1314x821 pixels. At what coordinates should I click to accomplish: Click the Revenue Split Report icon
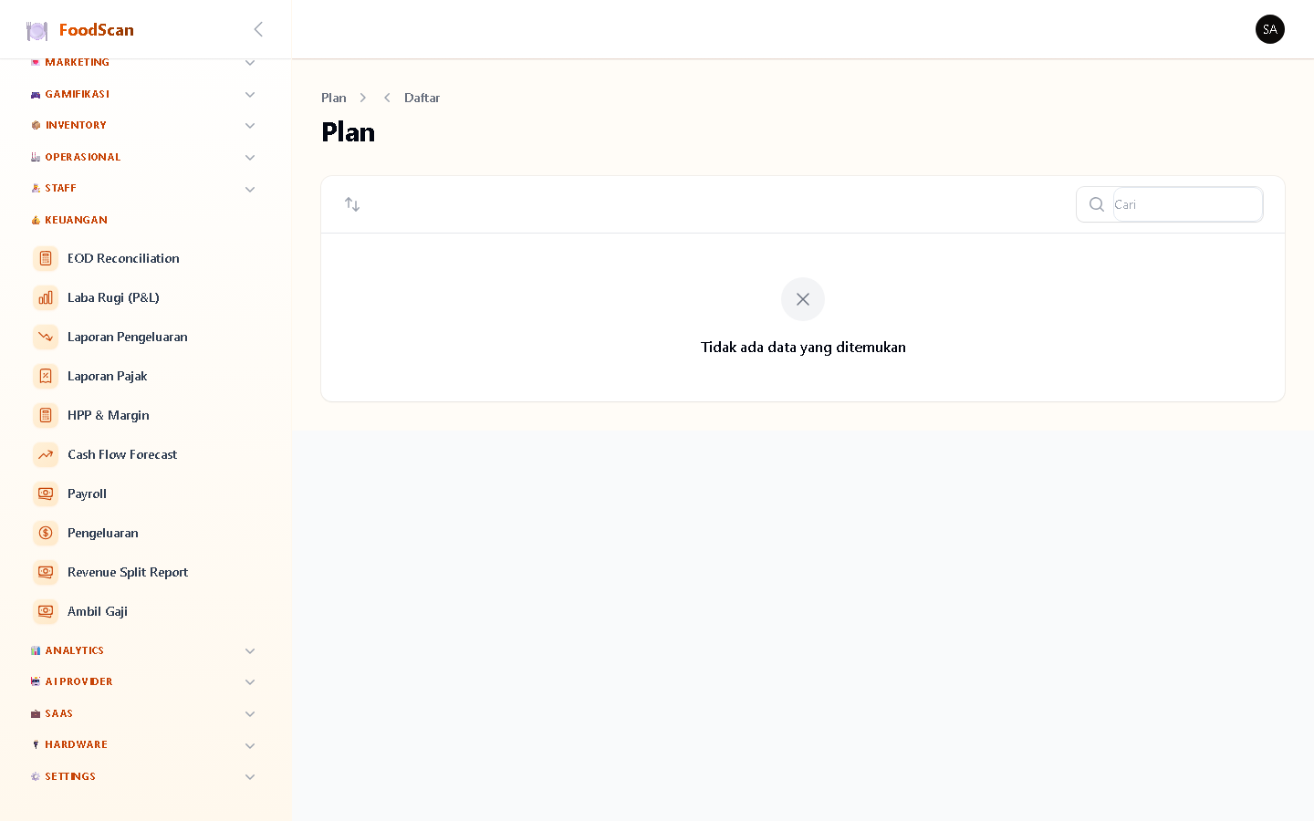tap(46, 572)
